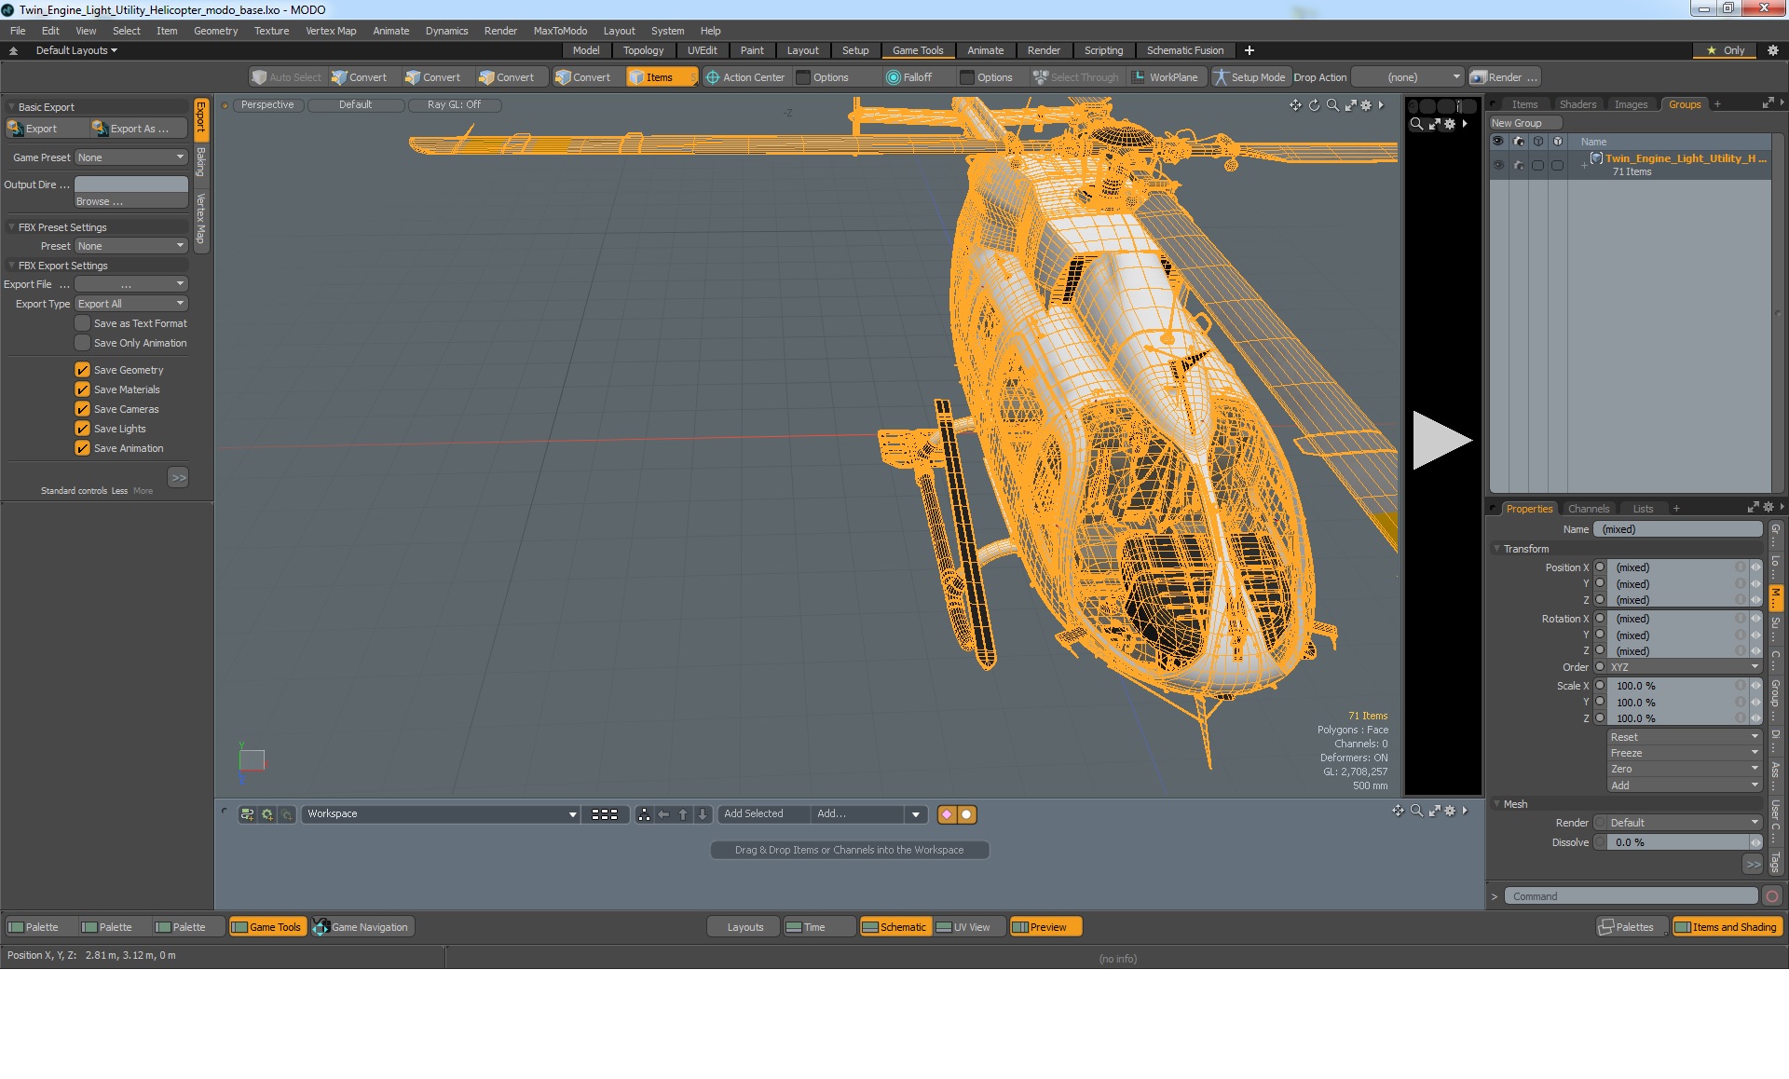Click the Items selection mode button

[660, 77]
